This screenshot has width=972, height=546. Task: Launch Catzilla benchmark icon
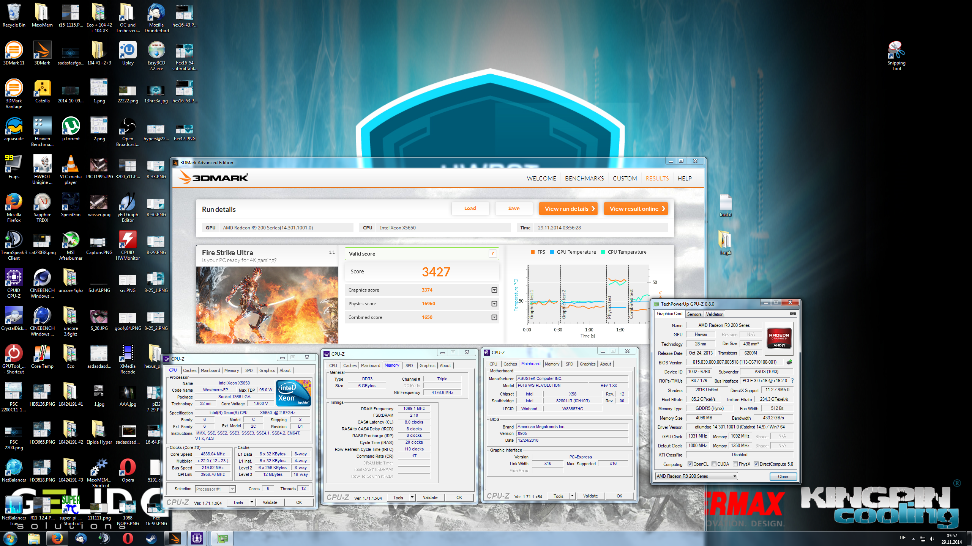click(x=42, y=91)
